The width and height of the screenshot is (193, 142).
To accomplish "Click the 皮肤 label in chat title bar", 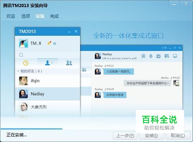I will tap(164, 48).
